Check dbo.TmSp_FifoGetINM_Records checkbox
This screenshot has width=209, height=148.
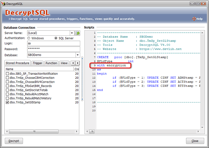7,86
